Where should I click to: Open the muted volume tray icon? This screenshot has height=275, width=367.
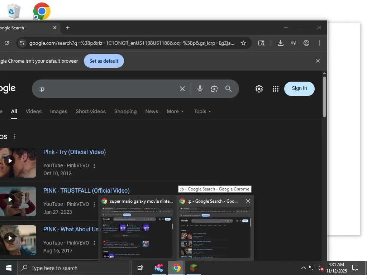[x=320, y=268]
